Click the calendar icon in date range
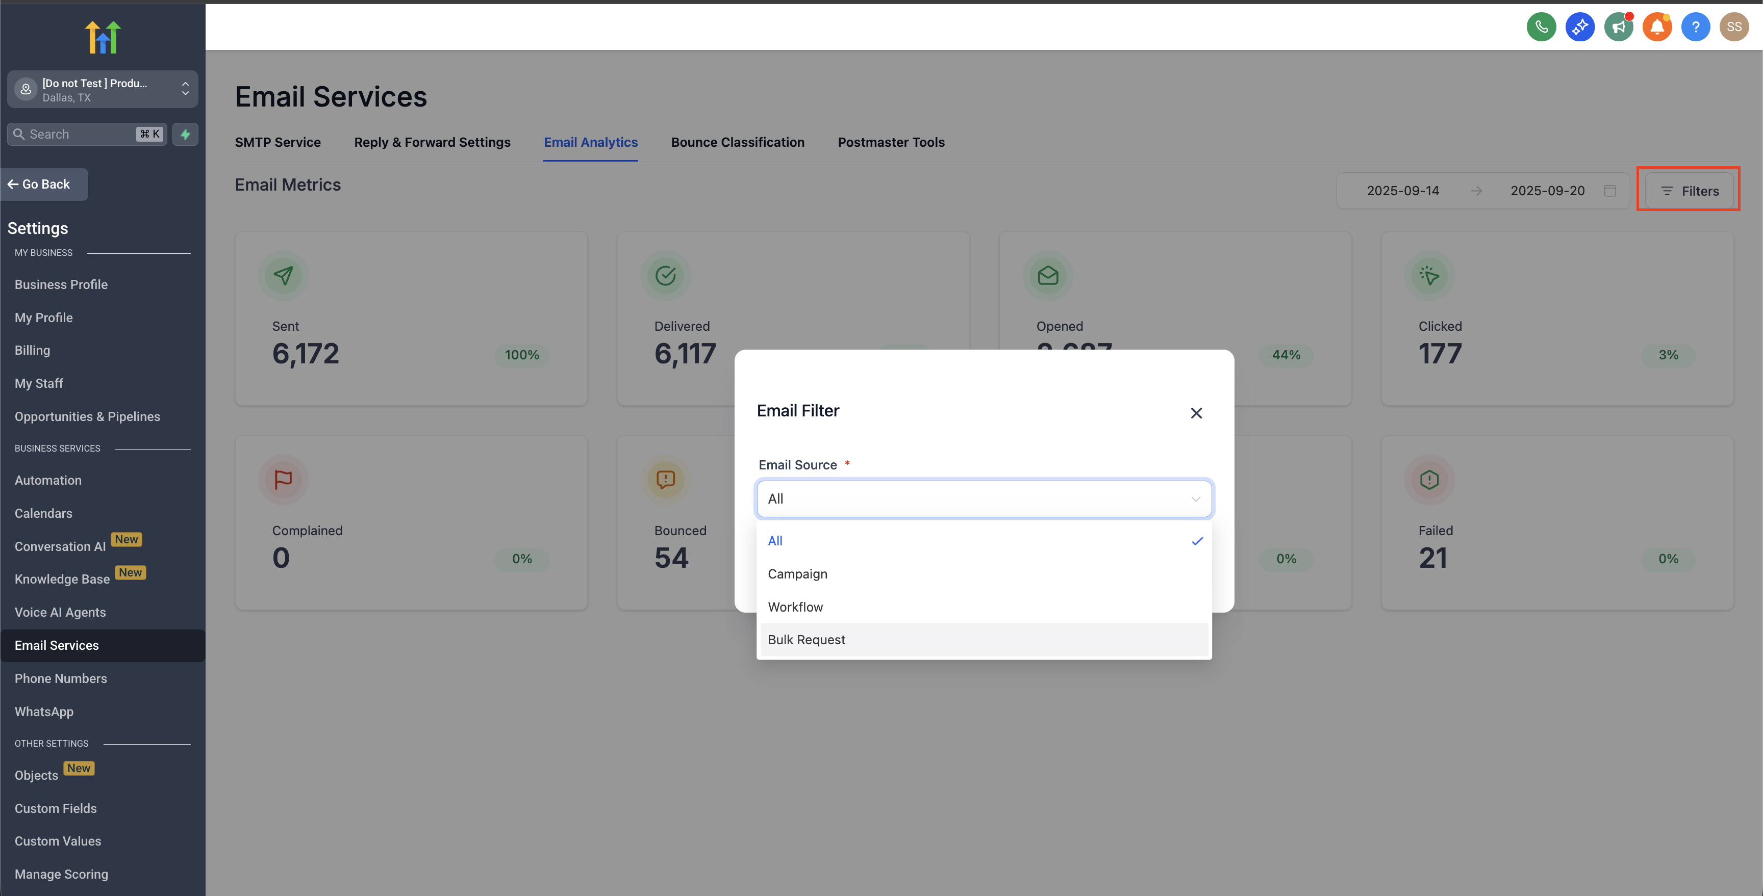This screenshot has width=1763, height=896. point(1609,191)
